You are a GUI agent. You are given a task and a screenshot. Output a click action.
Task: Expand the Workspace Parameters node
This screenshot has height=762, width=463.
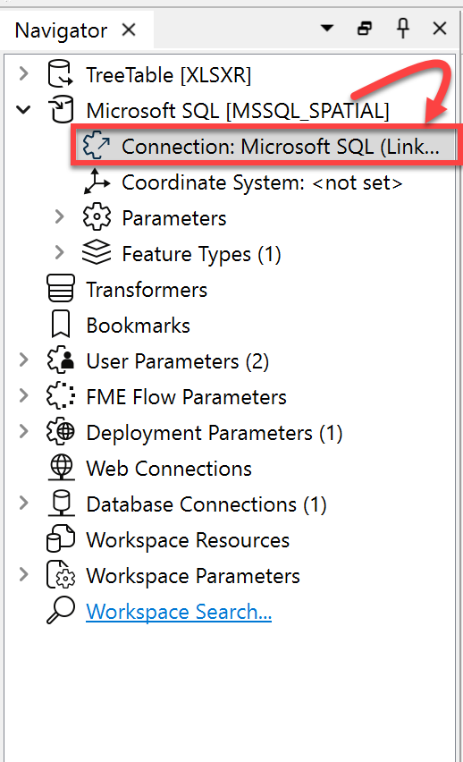click(23, 575)
